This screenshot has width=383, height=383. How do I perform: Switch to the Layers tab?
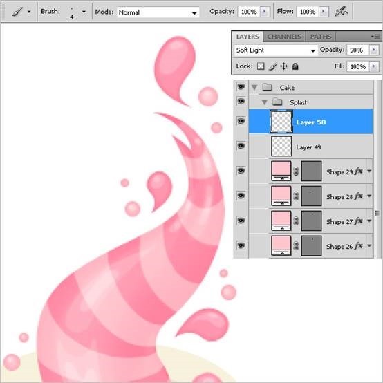point(247,37)
